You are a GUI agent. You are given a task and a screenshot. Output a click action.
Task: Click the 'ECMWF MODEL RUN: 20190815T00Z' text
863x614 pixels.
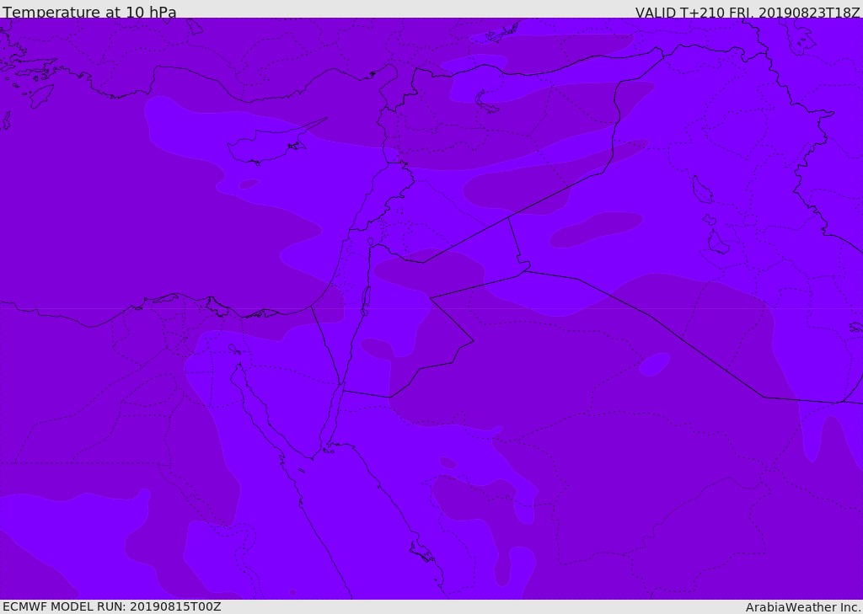pos(112,606)
